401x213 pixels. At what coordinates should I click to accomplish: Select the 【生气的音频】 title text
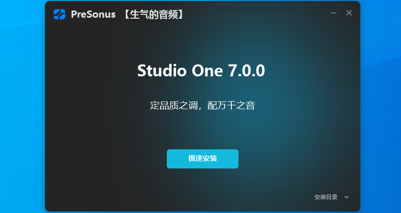153,14
